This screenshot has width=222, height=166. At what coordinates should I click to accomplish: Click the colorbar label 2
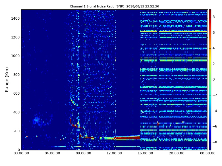[214, 64]
